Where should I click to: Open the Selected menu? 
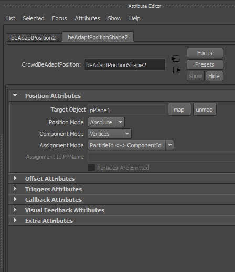34,18
